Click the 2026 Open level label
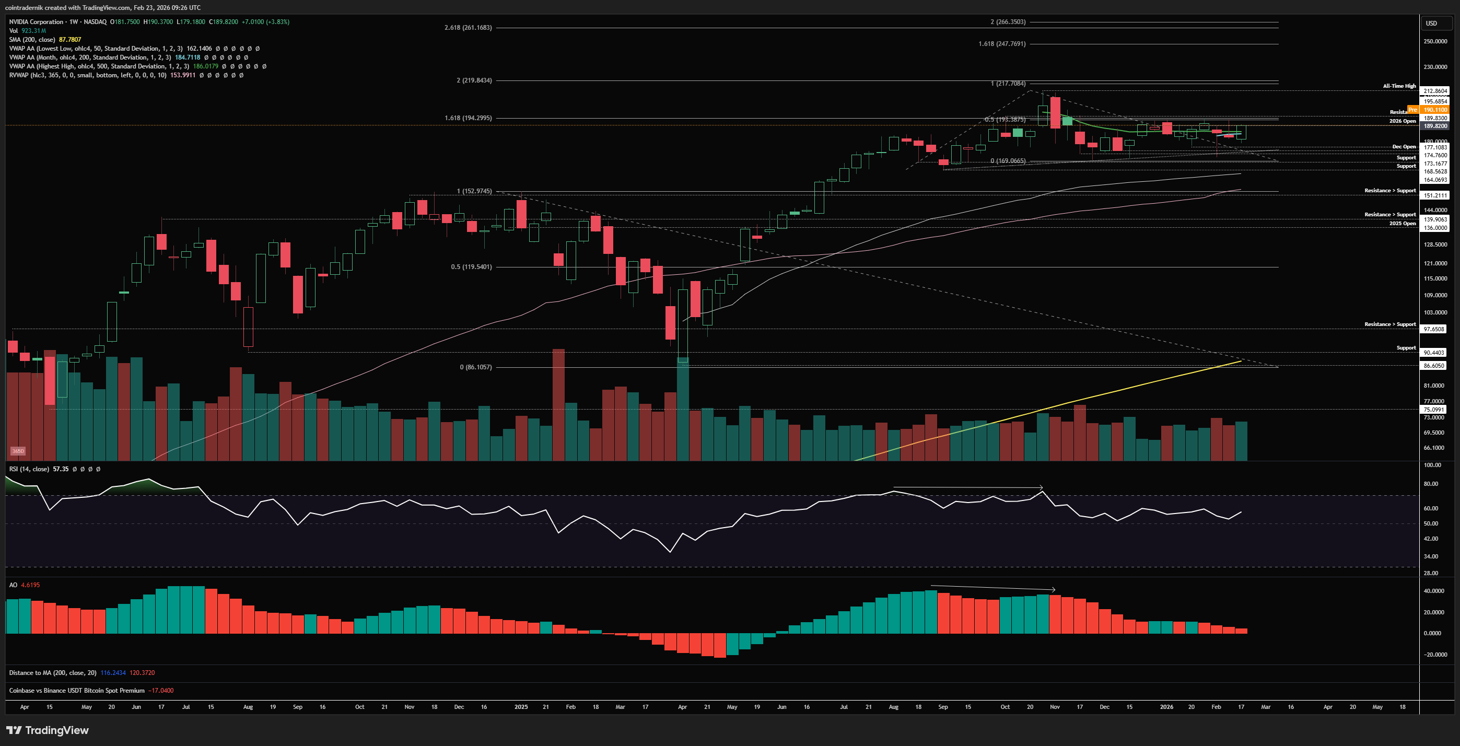The height and width of the screenshot is (746, 1460). coord(1402,121)
